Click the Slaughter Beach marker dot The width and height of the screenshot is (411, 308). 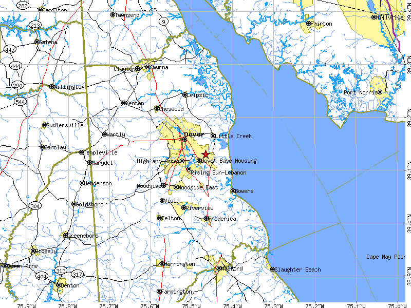pyautogui.click(x=273, y=269)
